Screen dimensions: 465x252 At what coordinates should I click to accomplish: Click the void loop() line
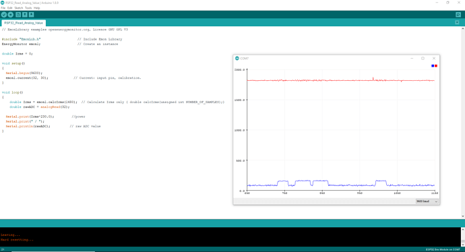coord(12,92)
